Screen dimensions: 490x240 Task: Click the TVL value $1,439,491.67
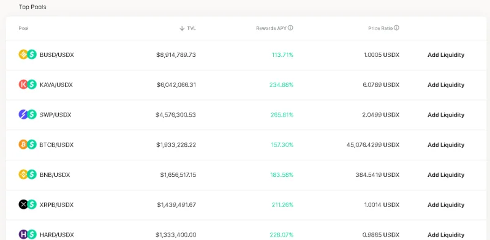176,204
